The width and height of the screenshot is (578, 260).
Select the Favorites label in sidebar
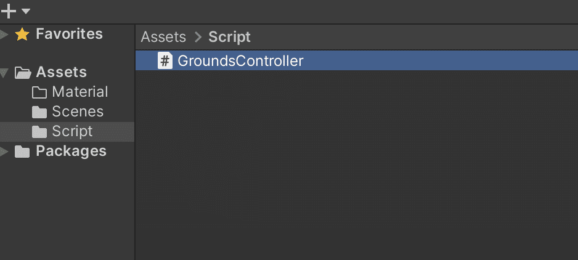pyautogui.click(x=69, y=34)
